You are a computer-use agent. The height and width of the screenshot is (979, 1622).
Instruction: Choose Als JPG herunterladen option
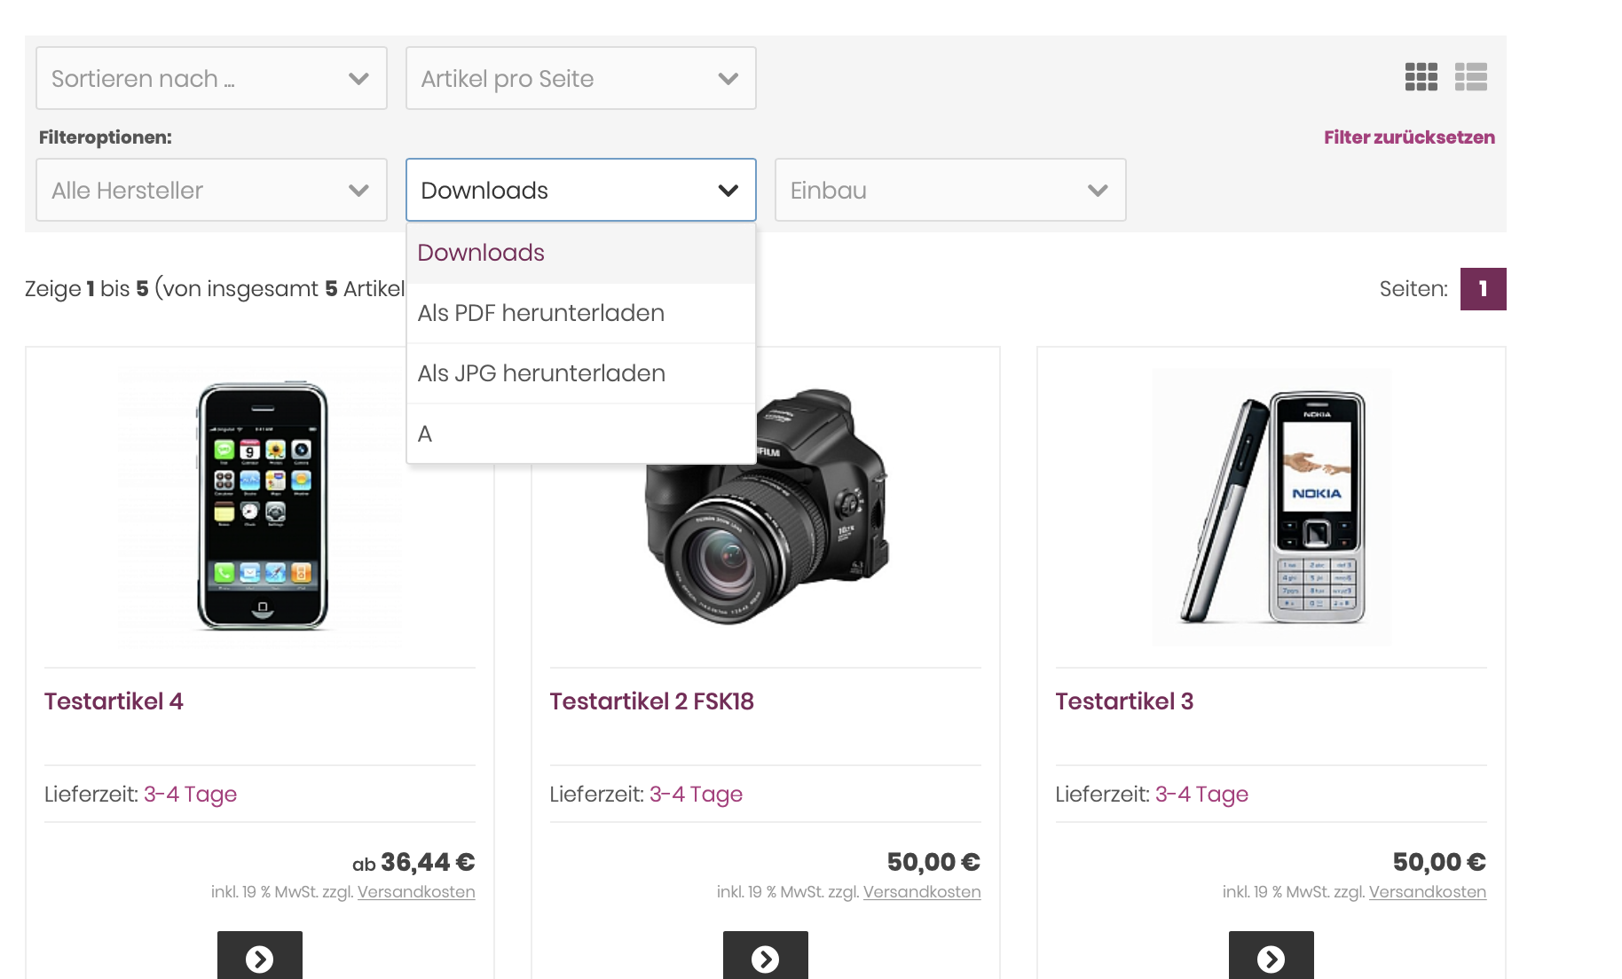click(x=541, y=373)
